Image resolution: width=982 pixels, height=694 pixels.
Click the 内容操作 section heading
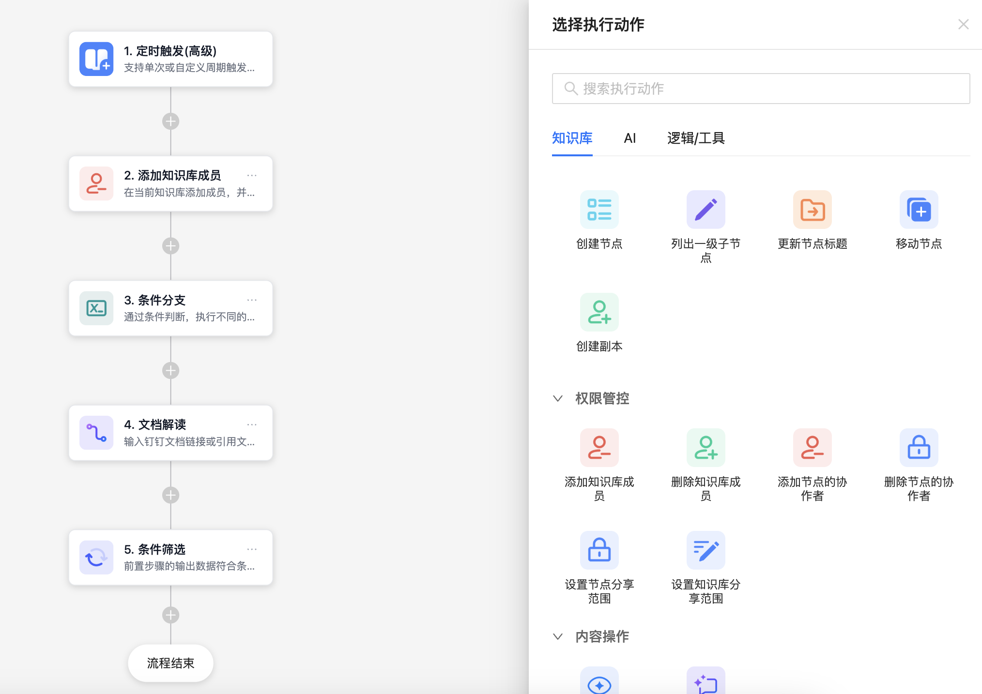tap(602, 636)
